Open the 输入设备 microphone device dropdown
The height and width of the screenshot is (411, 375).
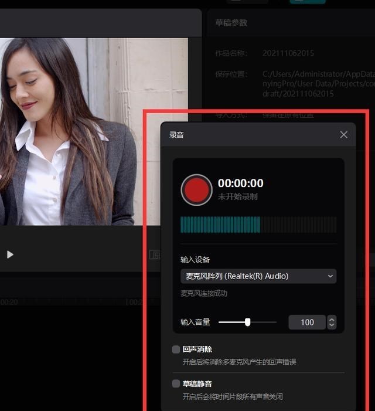click(x=258, y=276)
